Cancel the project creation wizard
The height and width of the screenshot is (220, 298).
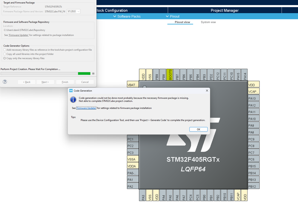[85, 82]
